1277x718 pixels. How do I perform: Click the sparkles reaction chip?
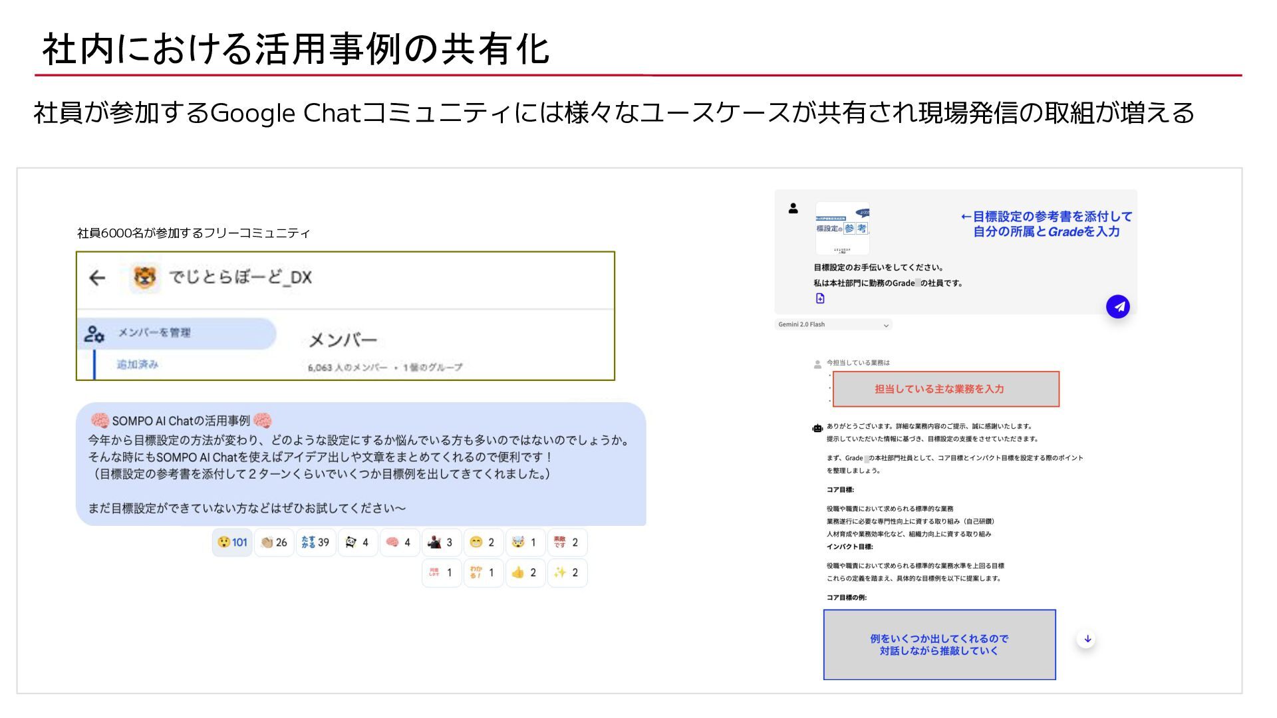coord(567,572)
